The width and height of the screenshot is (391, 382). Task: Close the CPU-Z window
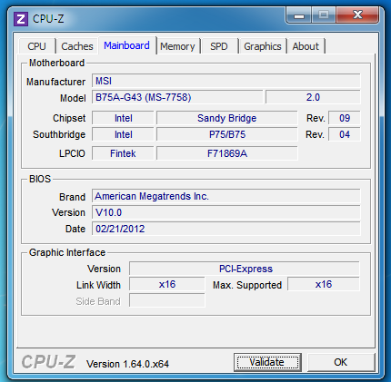click(x=357, y=15)
